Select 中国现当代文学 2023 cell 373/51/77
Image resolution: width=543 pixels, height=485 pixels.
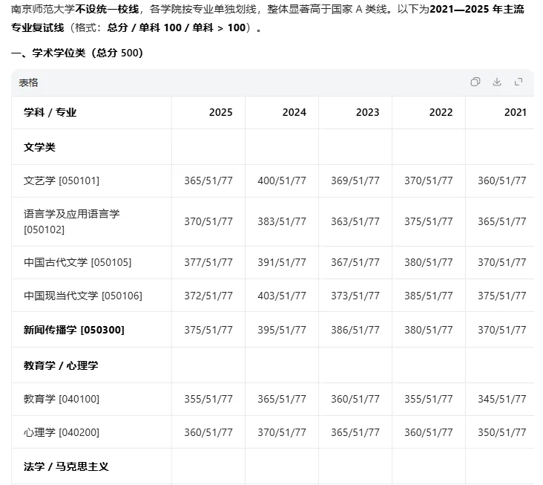[355, 296]
